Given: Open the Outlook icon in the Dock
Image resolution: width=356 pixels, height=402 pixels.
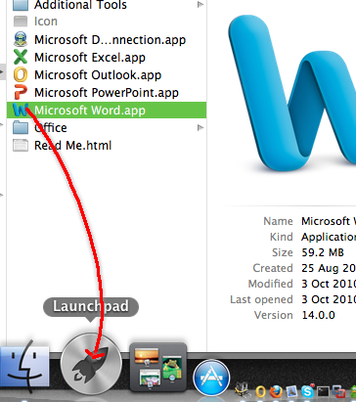Looking at the screenshot, I should (260, 391).
